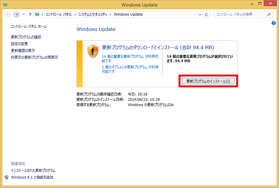The height and width of the screenshot is (188, 279).
Task: Click the 2014/06/23: 15:29 install date
Action: 144,100
